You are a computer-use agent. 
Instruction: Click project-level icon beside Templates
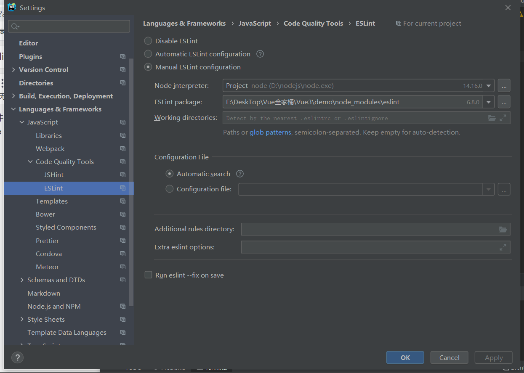123,201
